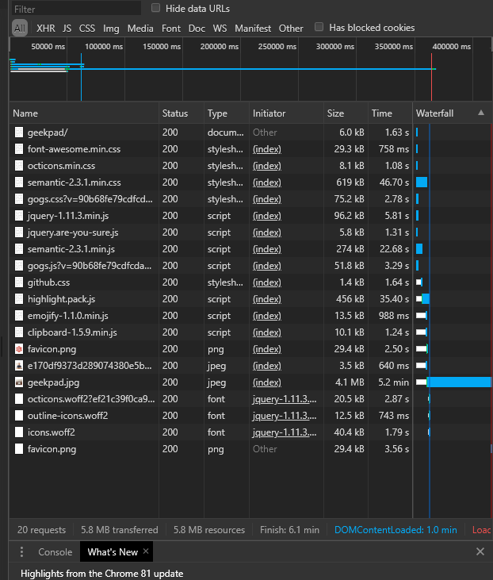493x580 pixels.
Task: Close the bottom drawer panel
Action: [x=480, y=551]
